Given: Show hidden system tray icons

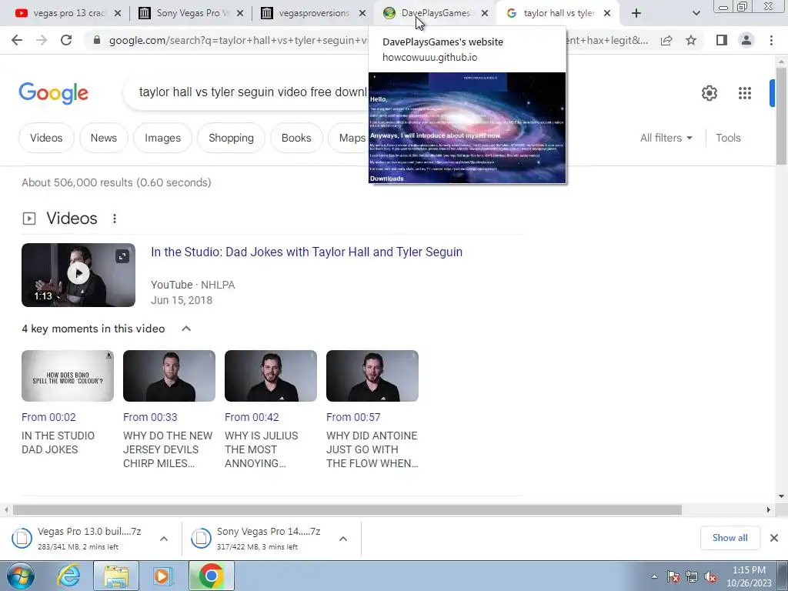Looking at the screenshot, I should [654, 576].
